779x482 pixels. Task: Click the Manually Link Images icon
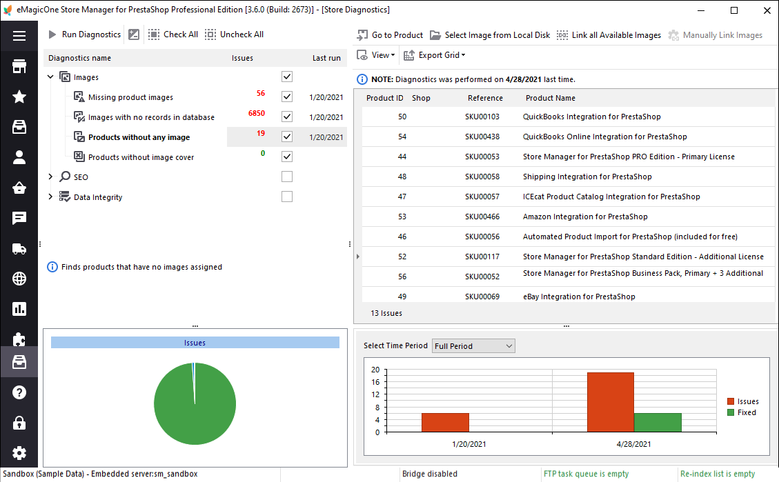point(673,34)
